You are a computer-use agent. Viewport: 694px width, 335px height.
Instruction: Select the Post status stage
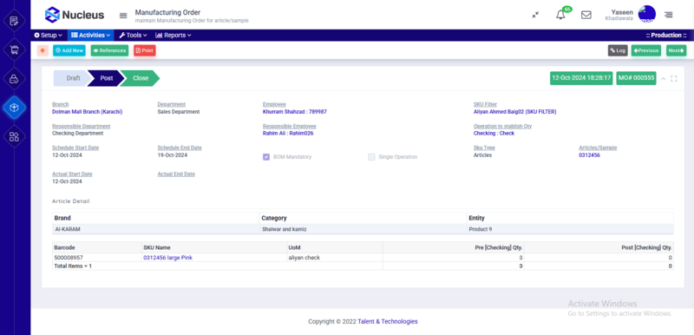pyautogui.click(x=106, y=78)
